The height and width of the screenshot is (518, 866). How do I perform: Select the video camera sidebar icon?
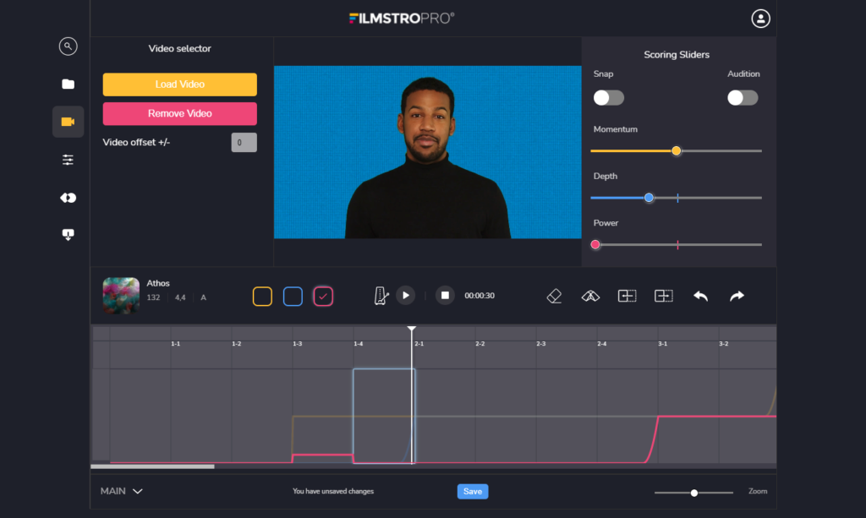pyautogui.click(x=68, y=122)
